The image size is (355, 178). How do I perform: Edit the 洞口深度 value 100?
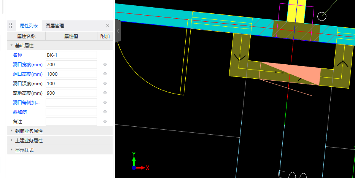[x=71, y=83]
